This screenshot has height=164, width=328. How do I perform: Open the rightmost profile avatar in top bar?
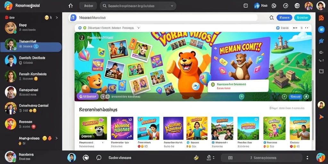tap(321, 6)
